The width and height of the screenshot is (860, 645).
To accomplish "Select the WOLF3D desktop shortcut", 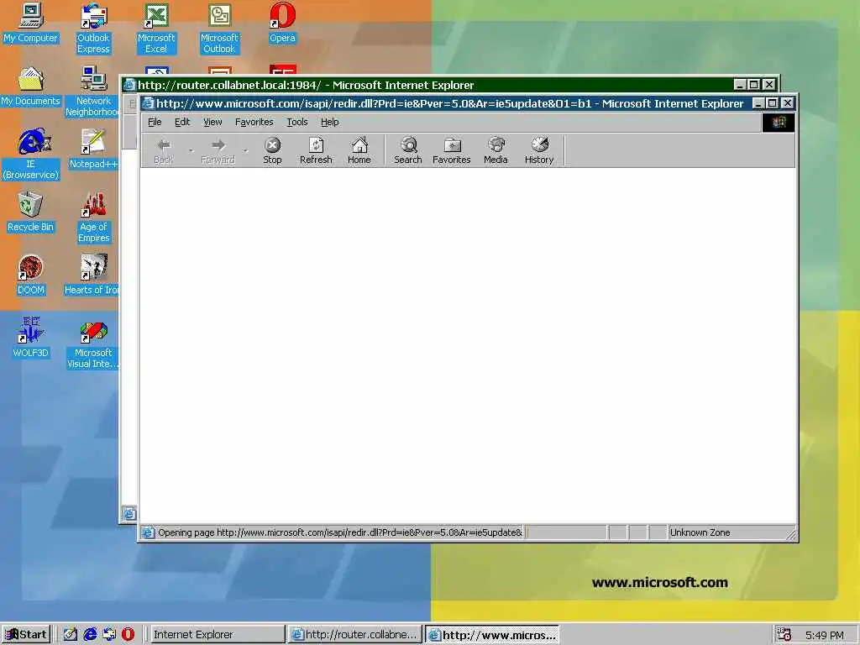I will 30,338.
